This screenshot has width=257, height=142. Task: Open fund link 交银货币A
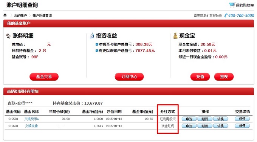pyautogui.click(x=31, y=119)
